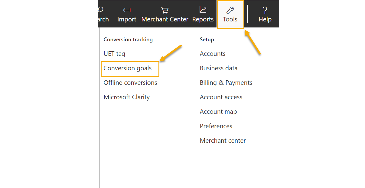Click the magnifying glass Search icon

(x=101, y=10)
